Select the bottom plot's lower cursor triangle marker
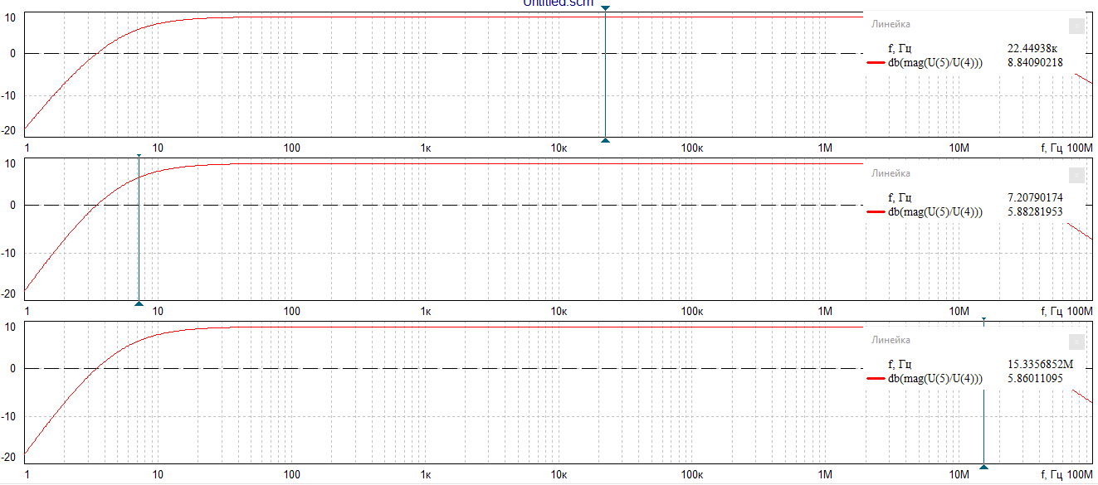Viewport: 1098px width, 485px height. coord(984,467)
